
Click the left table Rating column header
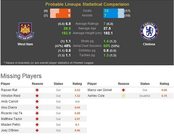click(77, 84)
